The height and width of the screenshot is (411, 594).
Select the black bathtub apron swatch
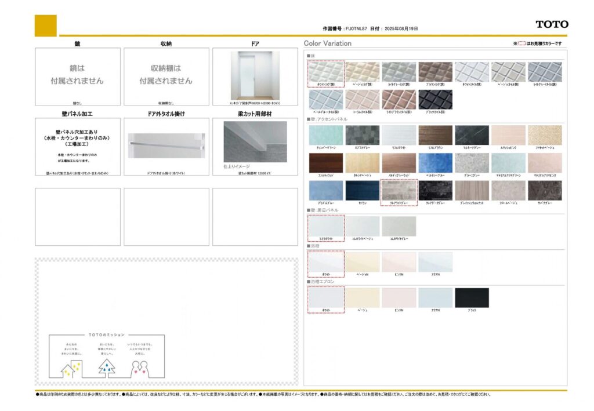(472, 297)
